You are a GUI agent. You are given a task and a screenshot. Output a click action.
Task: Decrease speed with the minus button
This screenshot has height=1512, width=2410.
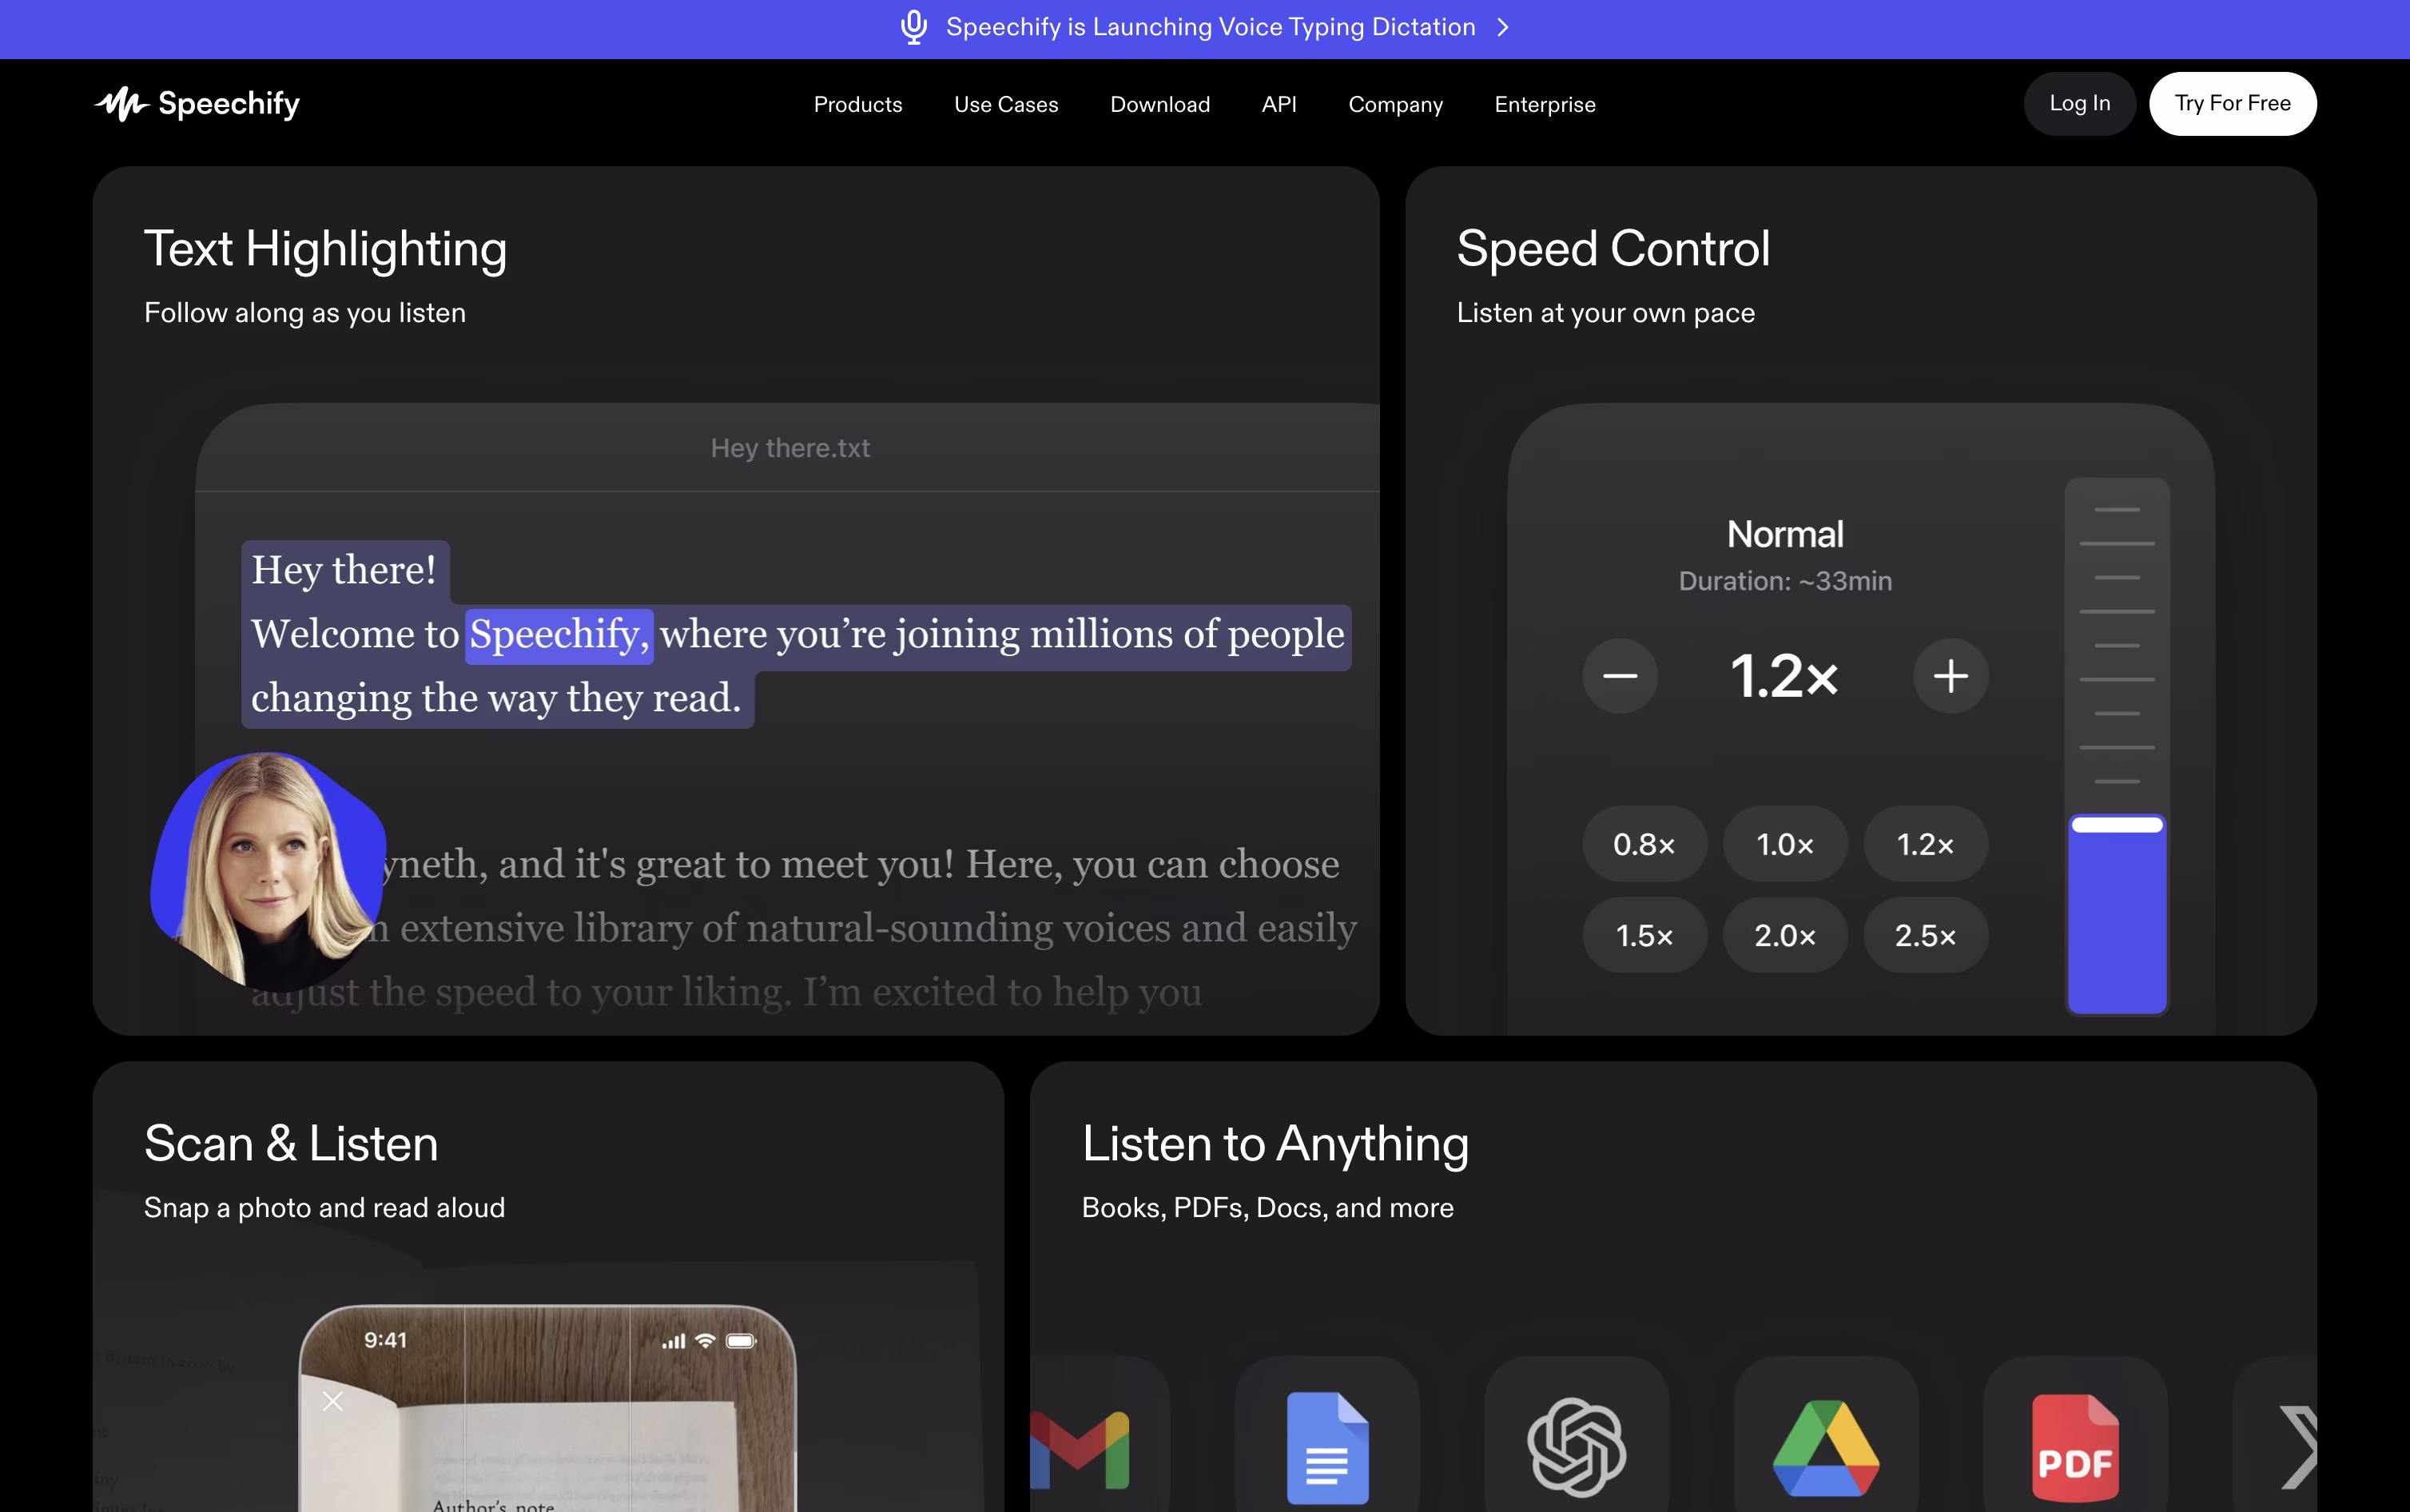pos(1620,676)
